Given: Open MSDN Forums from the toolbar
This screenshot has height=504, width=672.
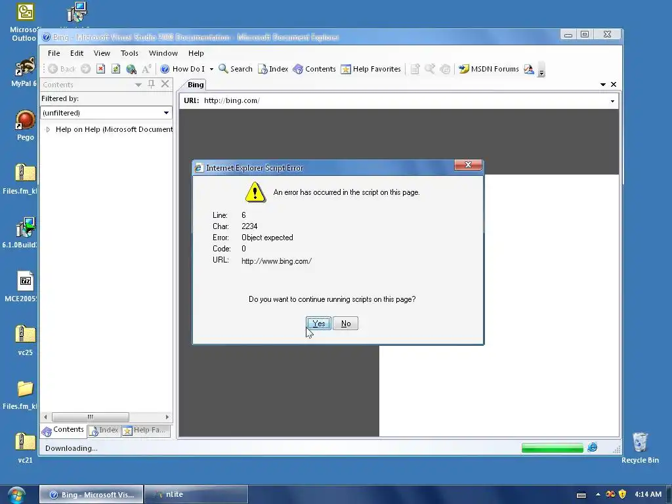Looking at the screenshot, I should point(488,69).
